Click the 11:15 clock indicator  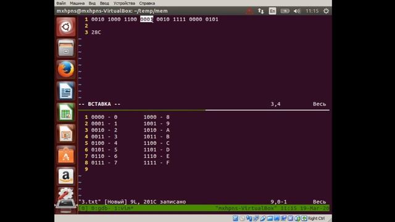pos(312,11)
